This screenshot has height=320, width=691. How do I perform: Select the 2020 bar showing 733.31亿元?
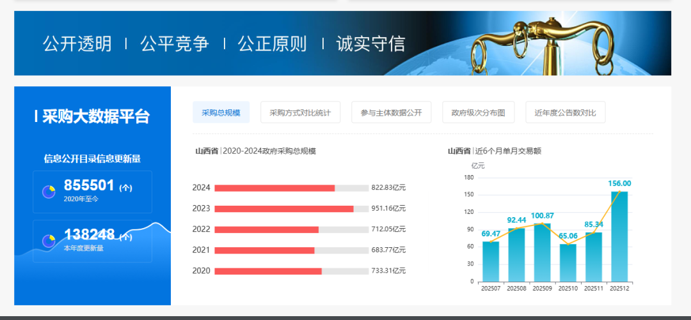click(x=267, y=271)
